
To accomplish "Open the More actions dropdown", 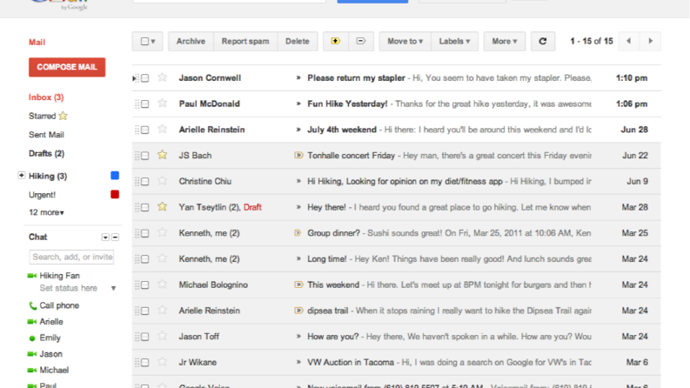I will point(505,42).
